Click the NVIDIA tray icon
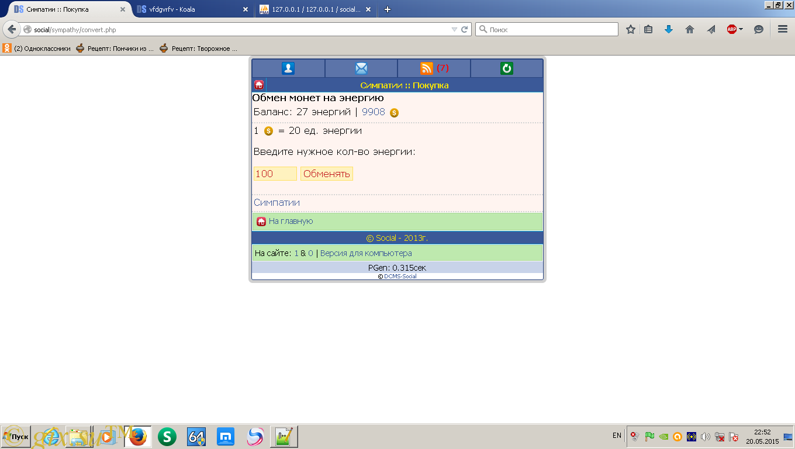795x449 pixels. pos(663,436)
